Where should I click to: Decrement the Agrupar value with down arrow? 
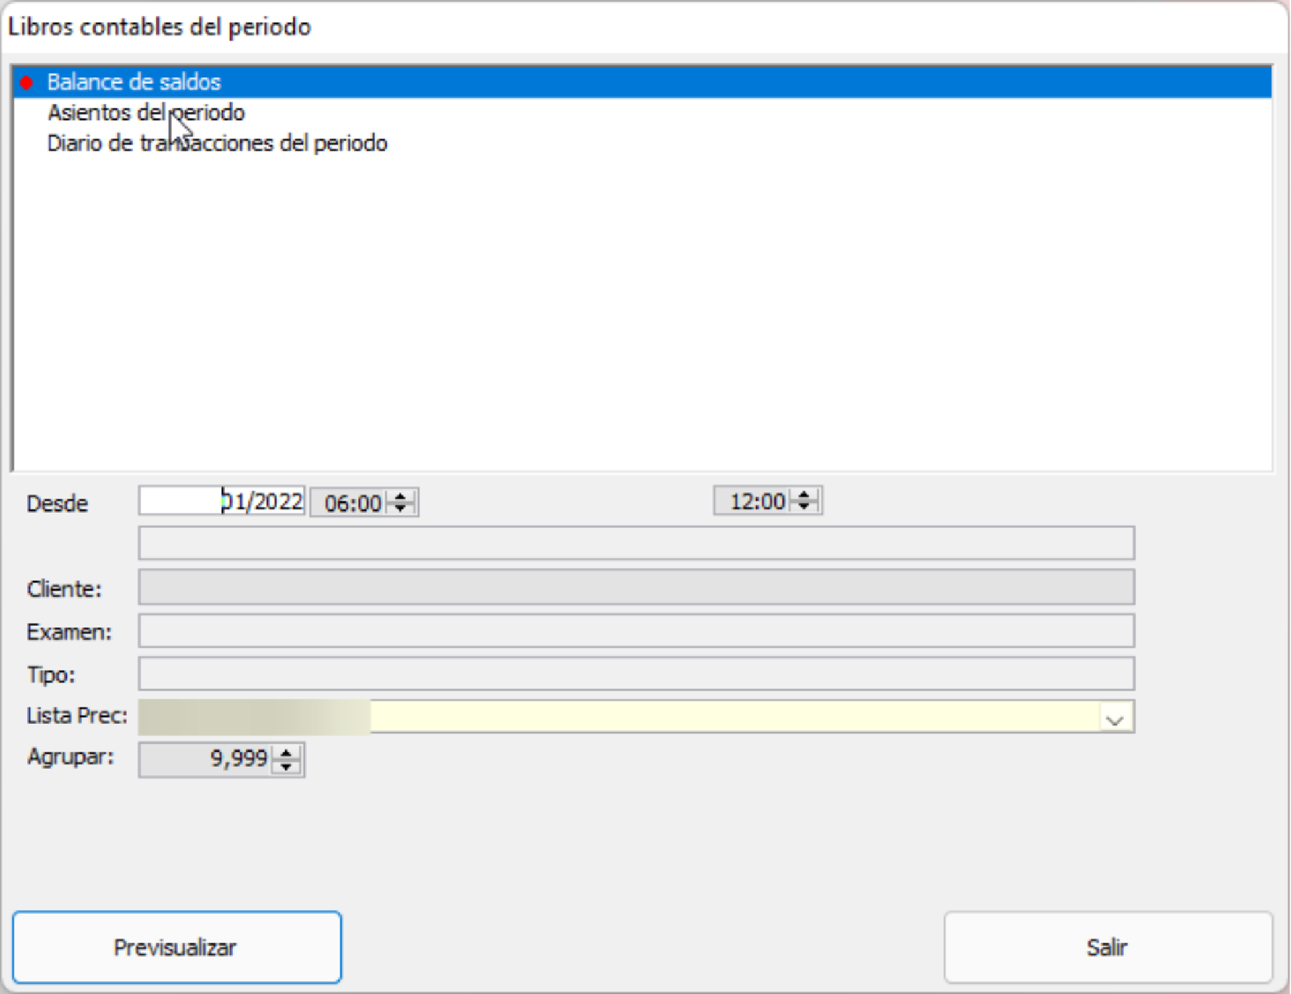[286, 766]
